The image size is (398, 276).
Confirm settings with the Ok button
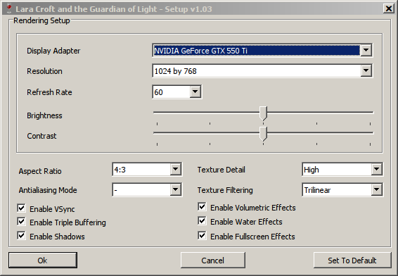[43, 261]
